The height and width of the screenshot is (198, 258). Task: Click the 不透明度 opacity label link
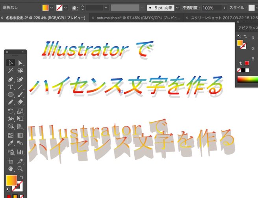click(191, 8)
